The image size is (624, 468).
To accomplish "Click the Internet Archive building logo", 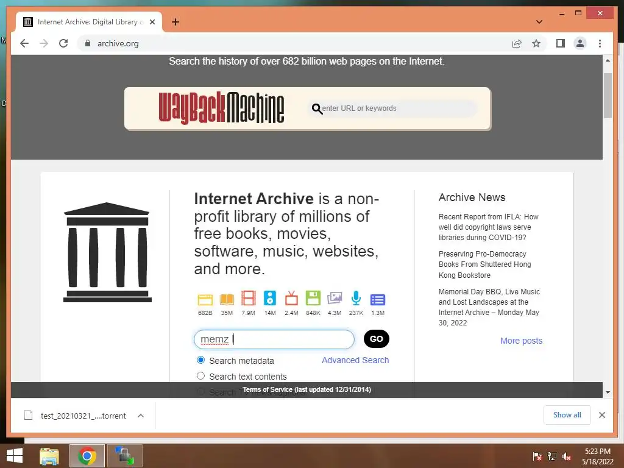I will coord(107,252).
